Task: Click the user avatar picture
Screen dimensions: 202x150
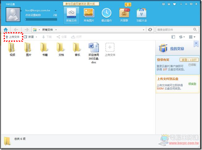Action: coord(13,15)
